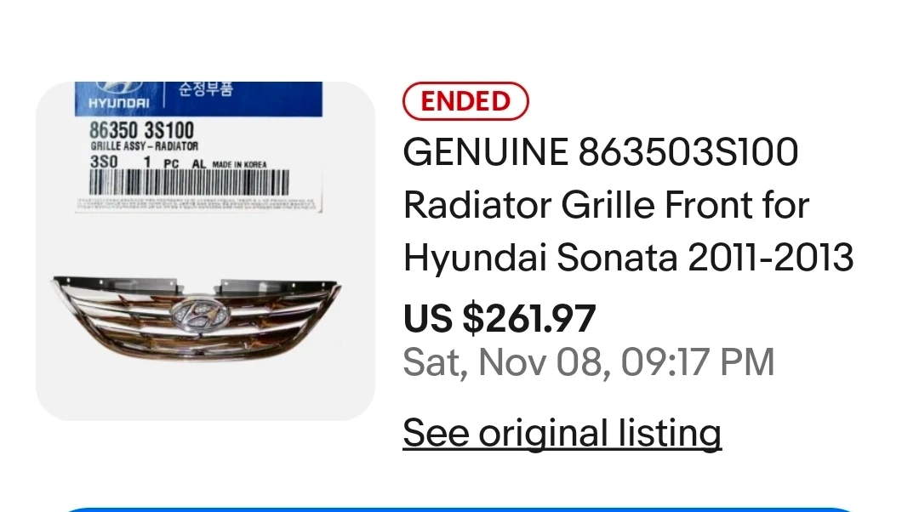Click the GENUINE 863503S100 title line

tap(601, 153)
